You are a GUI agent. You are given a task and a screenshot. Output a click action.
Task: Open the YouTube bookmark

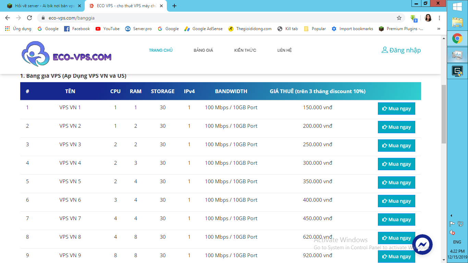coord(107,29)
